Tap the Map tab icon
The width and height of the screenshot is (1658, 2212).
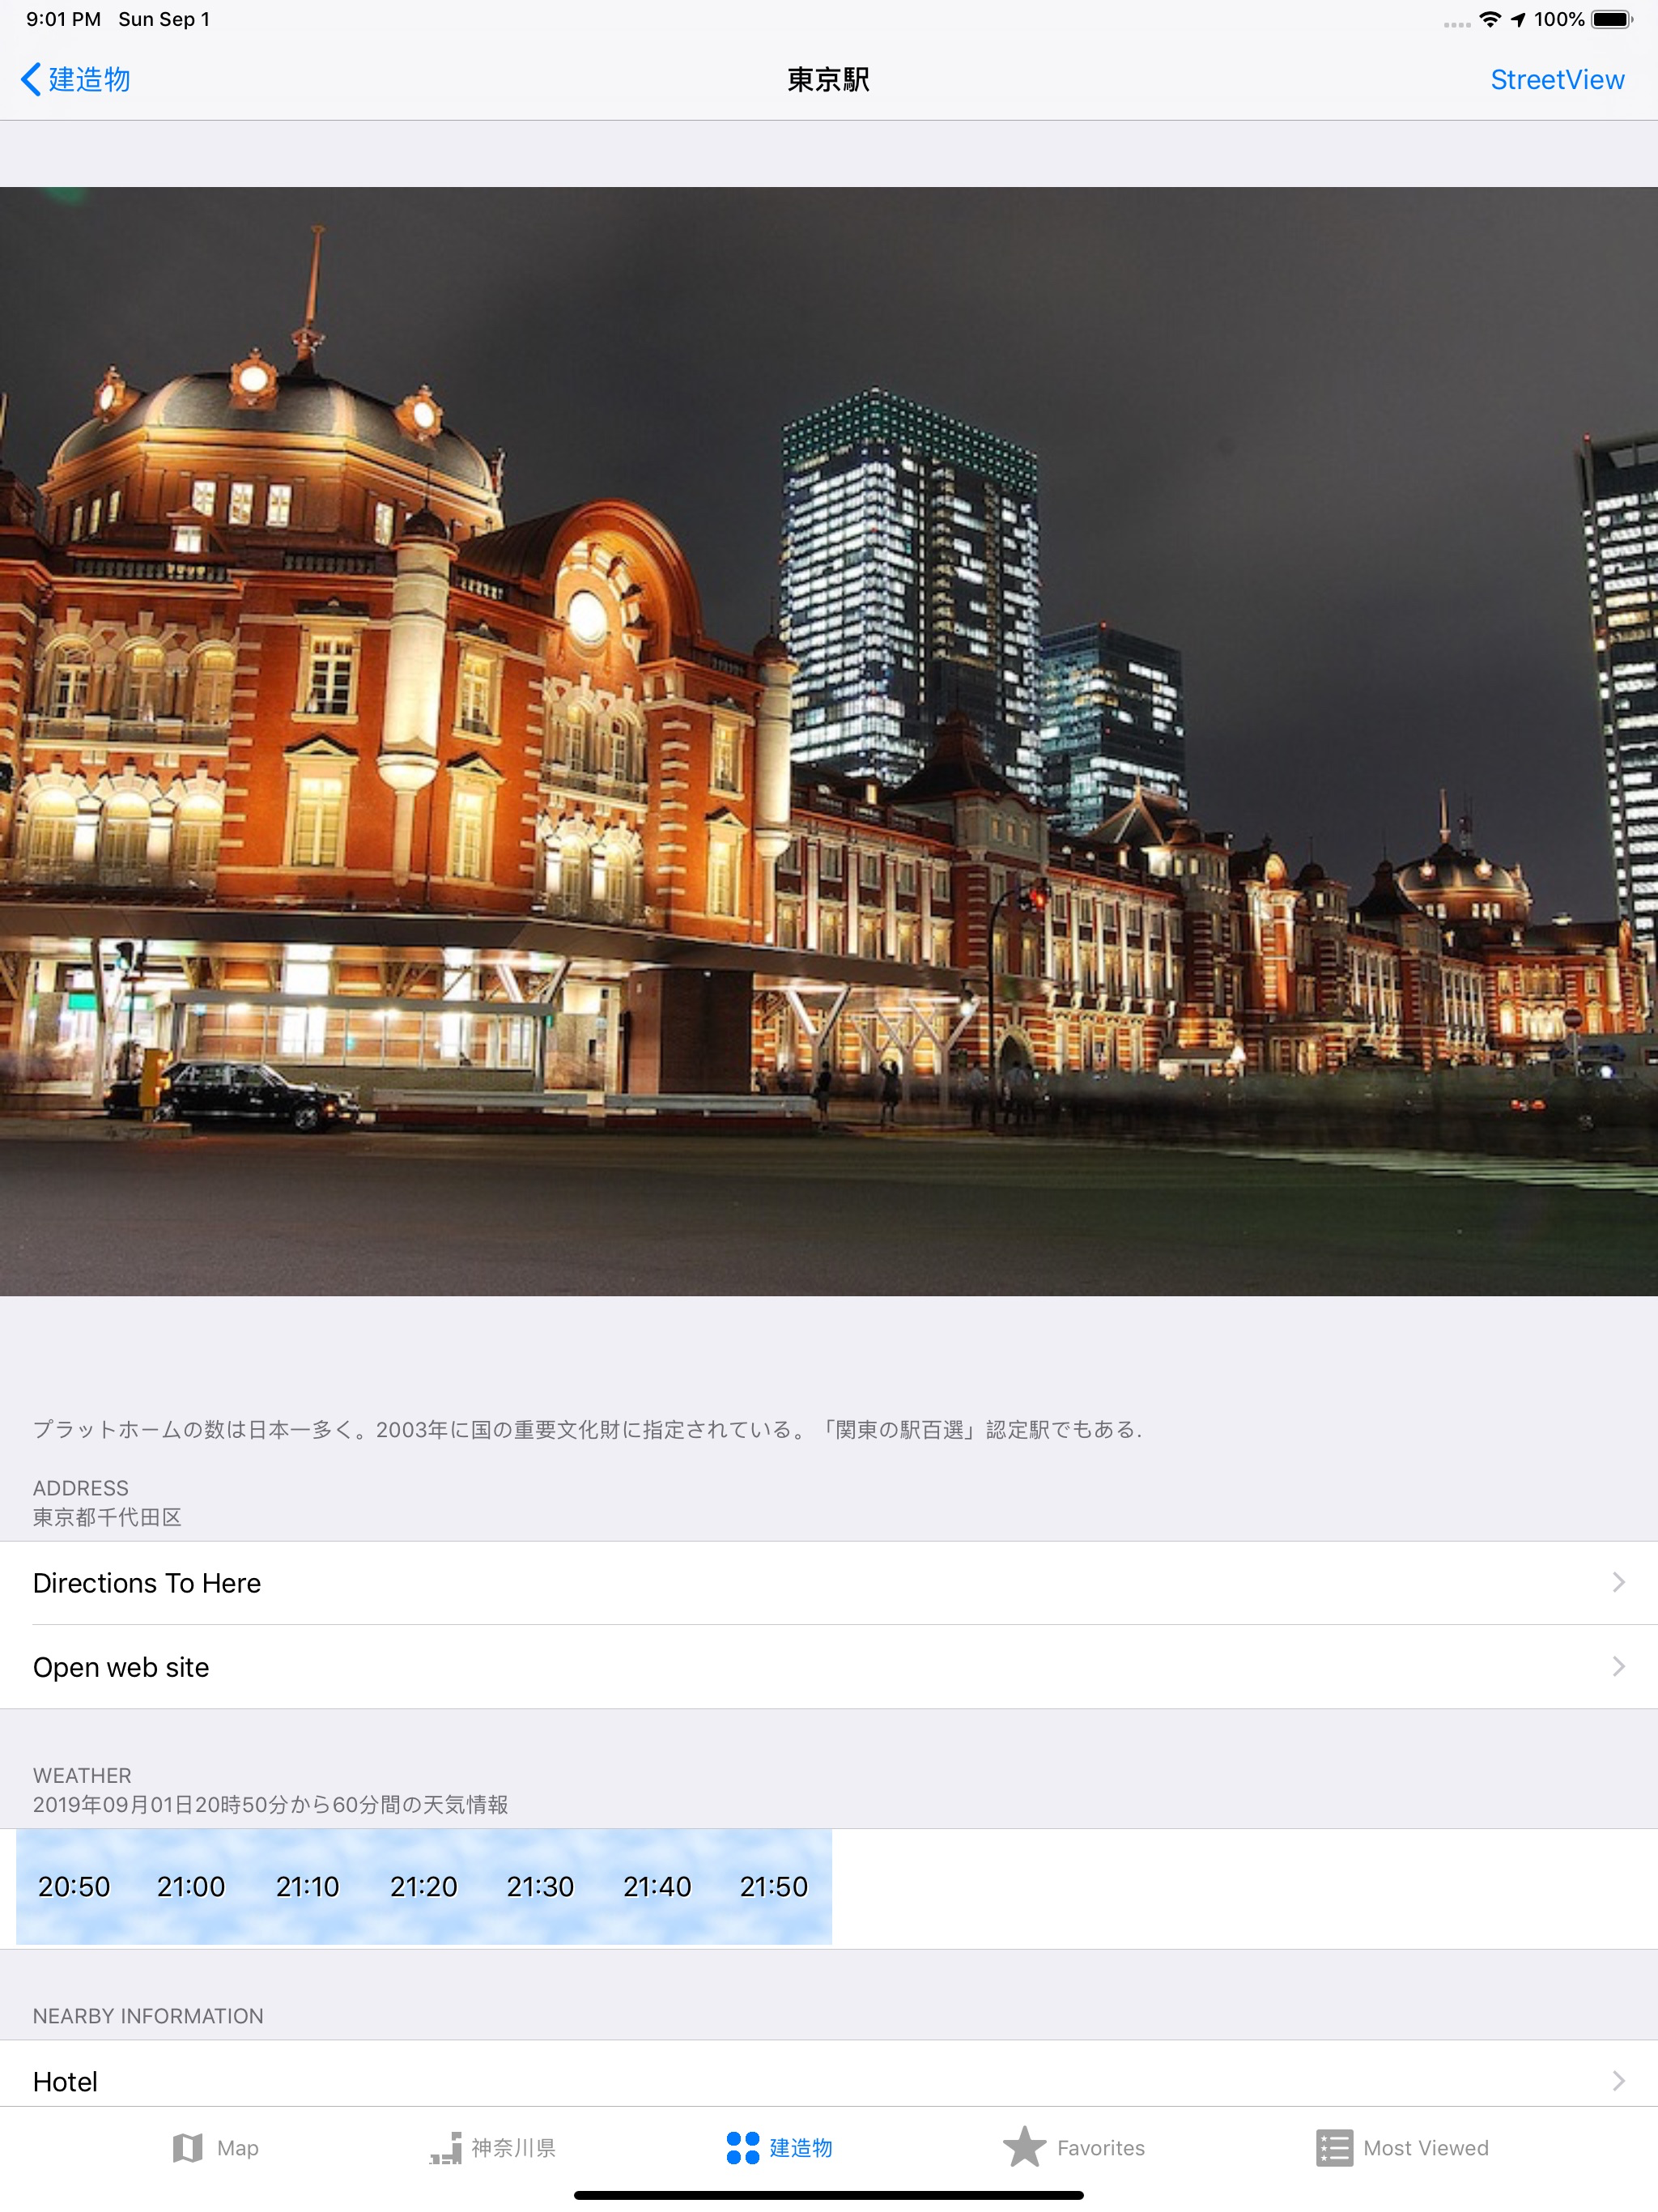pos(187,2147)
